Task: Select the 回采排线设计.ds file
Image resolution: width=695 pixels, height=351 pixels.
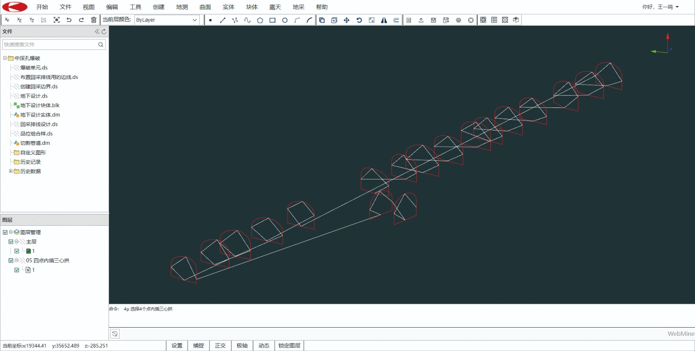Action: 39,124
